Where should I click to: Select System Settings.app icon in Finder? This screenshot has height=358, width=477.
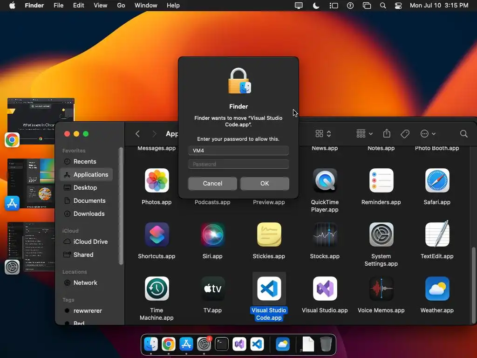381,234
